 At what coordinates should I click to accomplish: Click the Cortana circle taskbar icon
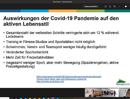[12, 98]
